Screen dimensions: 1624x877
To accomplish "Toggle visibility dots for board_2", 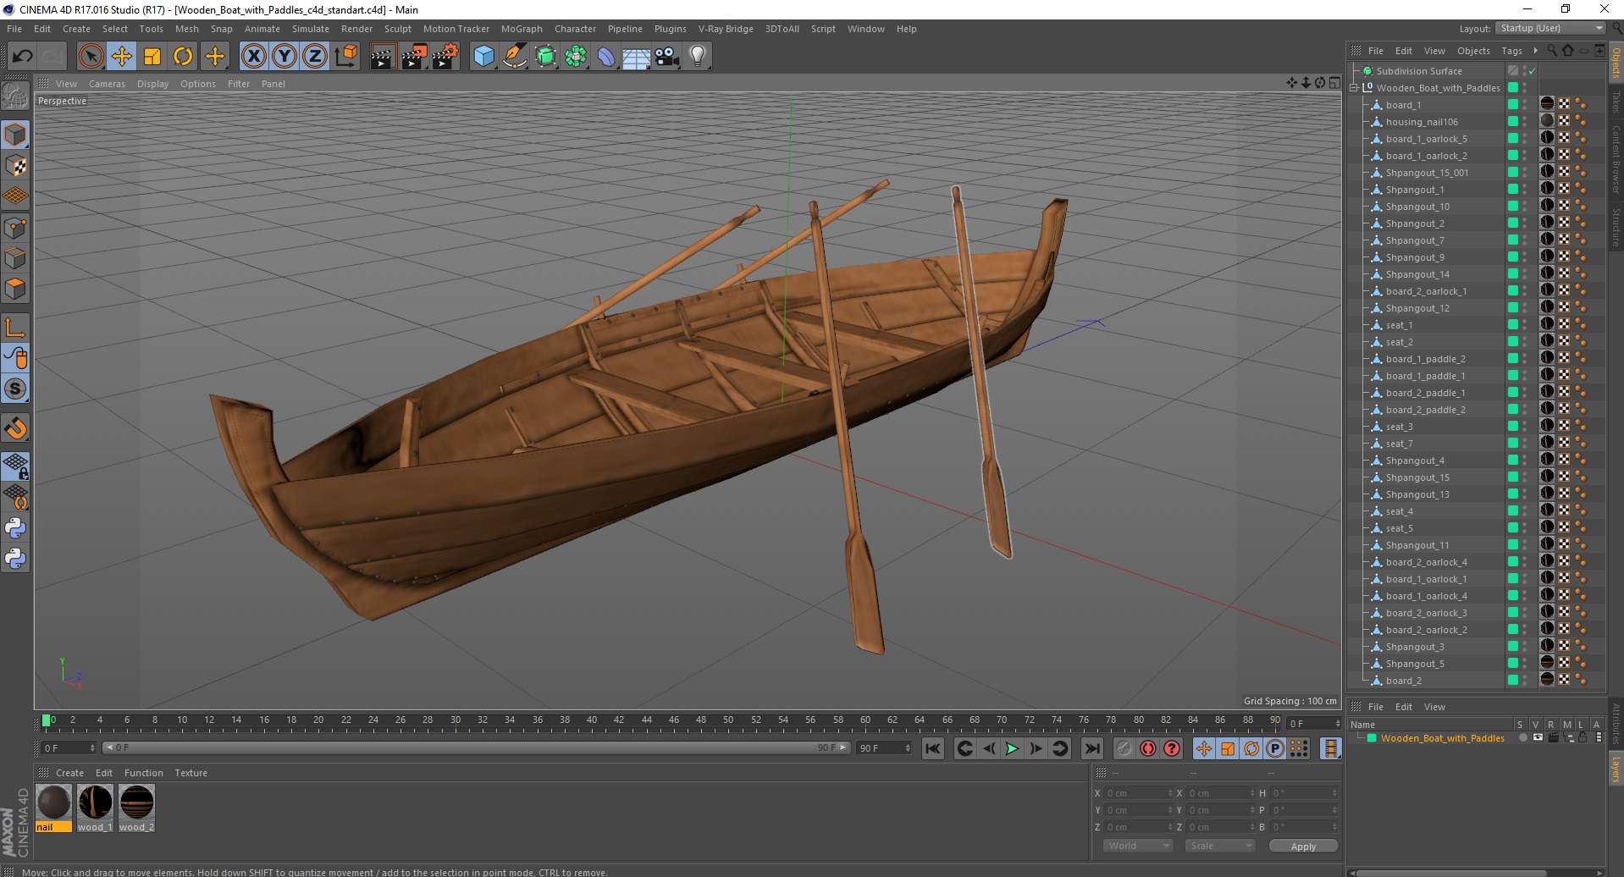I will 1525,681.
